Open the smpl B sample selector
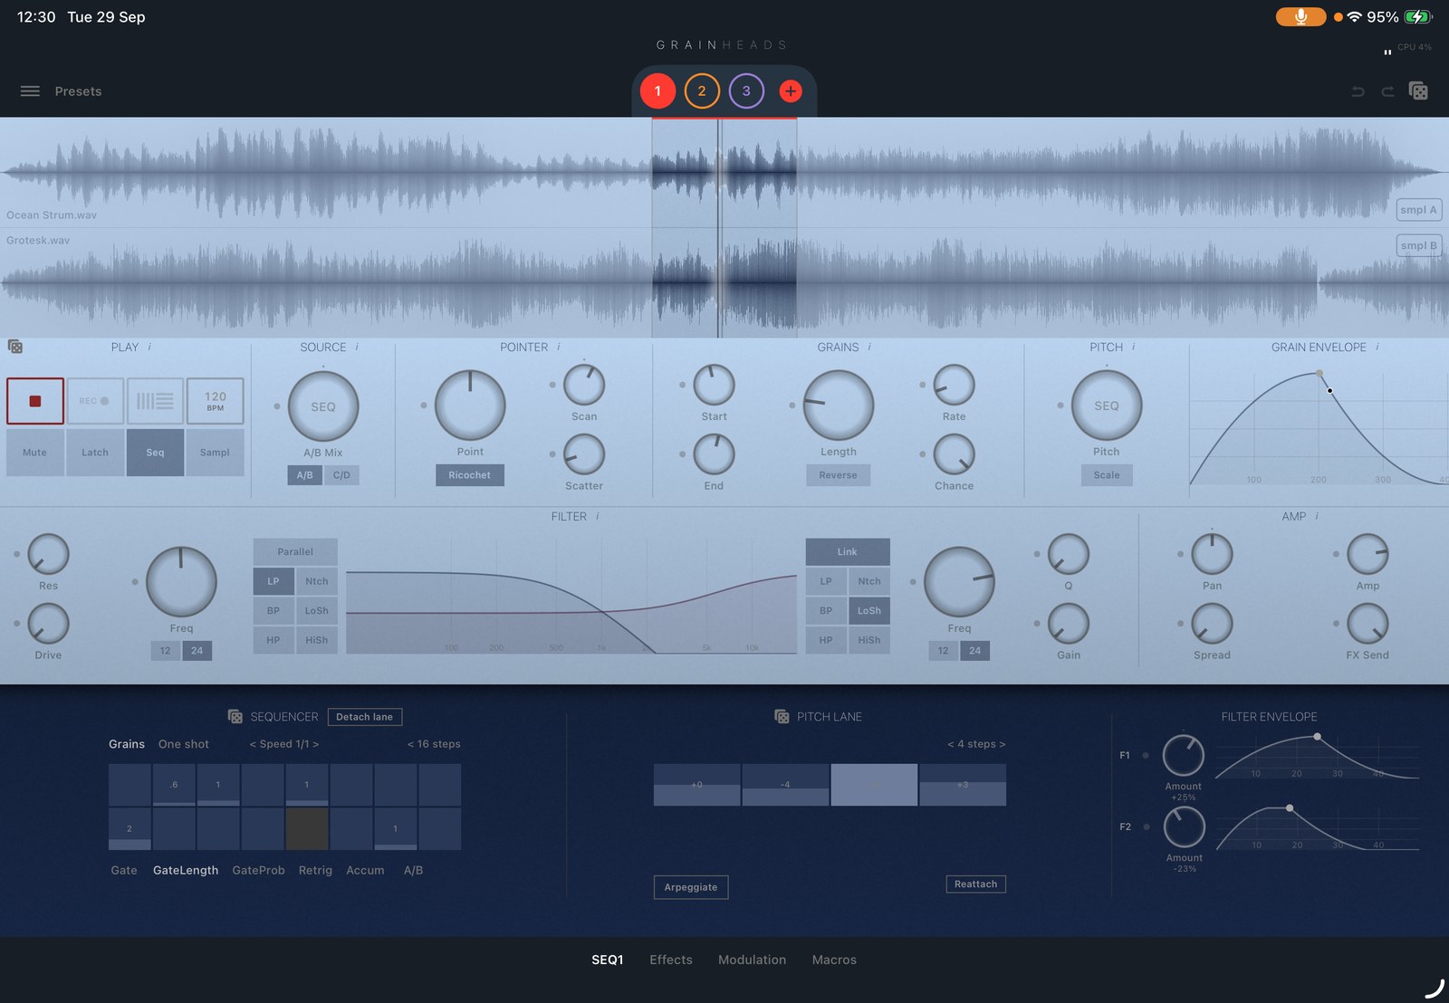Image resolution: width=1449 pixels, height=1003 pixels. click(x=1418, y=245)
